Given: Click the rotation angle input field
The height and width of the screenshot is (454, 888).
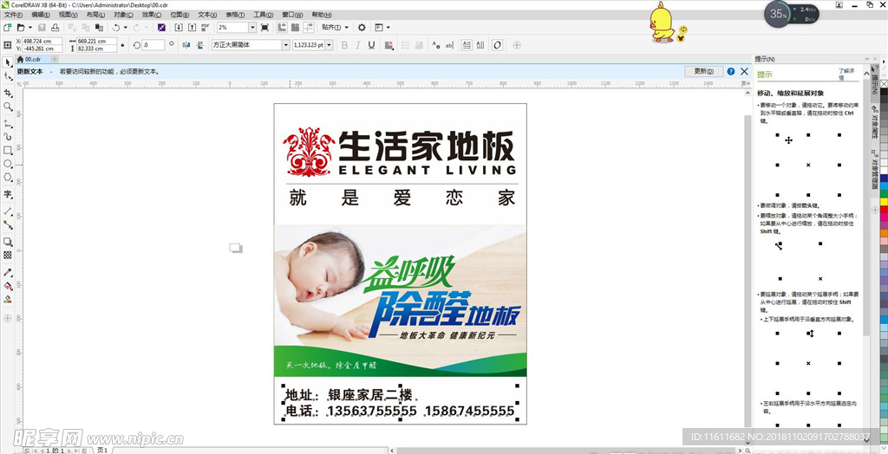Looking at the screenshot, I should click(x=153, y=45).
